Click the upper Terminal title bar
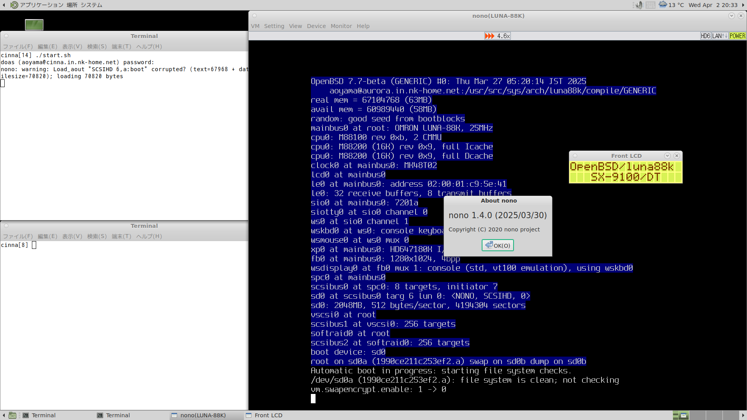Image resolution: width=747 pixels, height=420 pixels. [x=124, y=36]
